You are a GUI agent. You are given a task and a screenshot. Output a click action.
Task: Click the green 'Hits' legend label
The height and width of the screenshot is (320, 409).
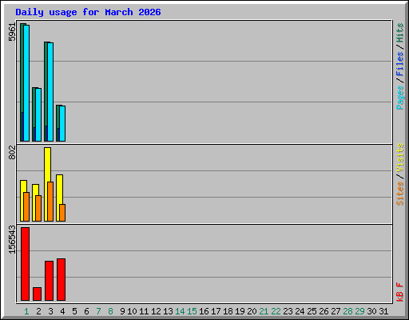(x=399, y=33)
